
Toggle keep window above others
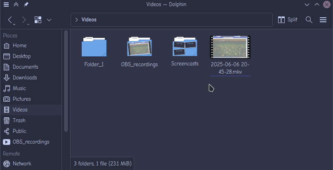tap(16, 5)
